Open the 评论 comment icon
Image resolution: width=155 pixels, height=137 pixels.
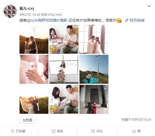pos(93,131)
